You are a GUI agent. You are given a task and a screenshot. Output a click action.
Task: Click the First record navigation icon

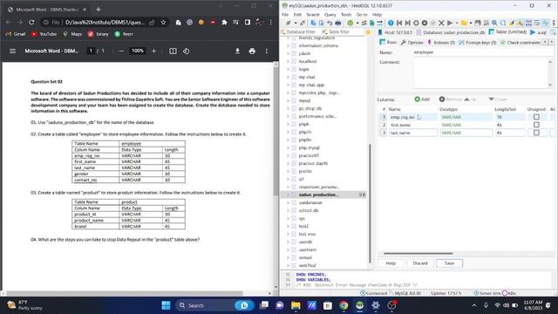399,23
